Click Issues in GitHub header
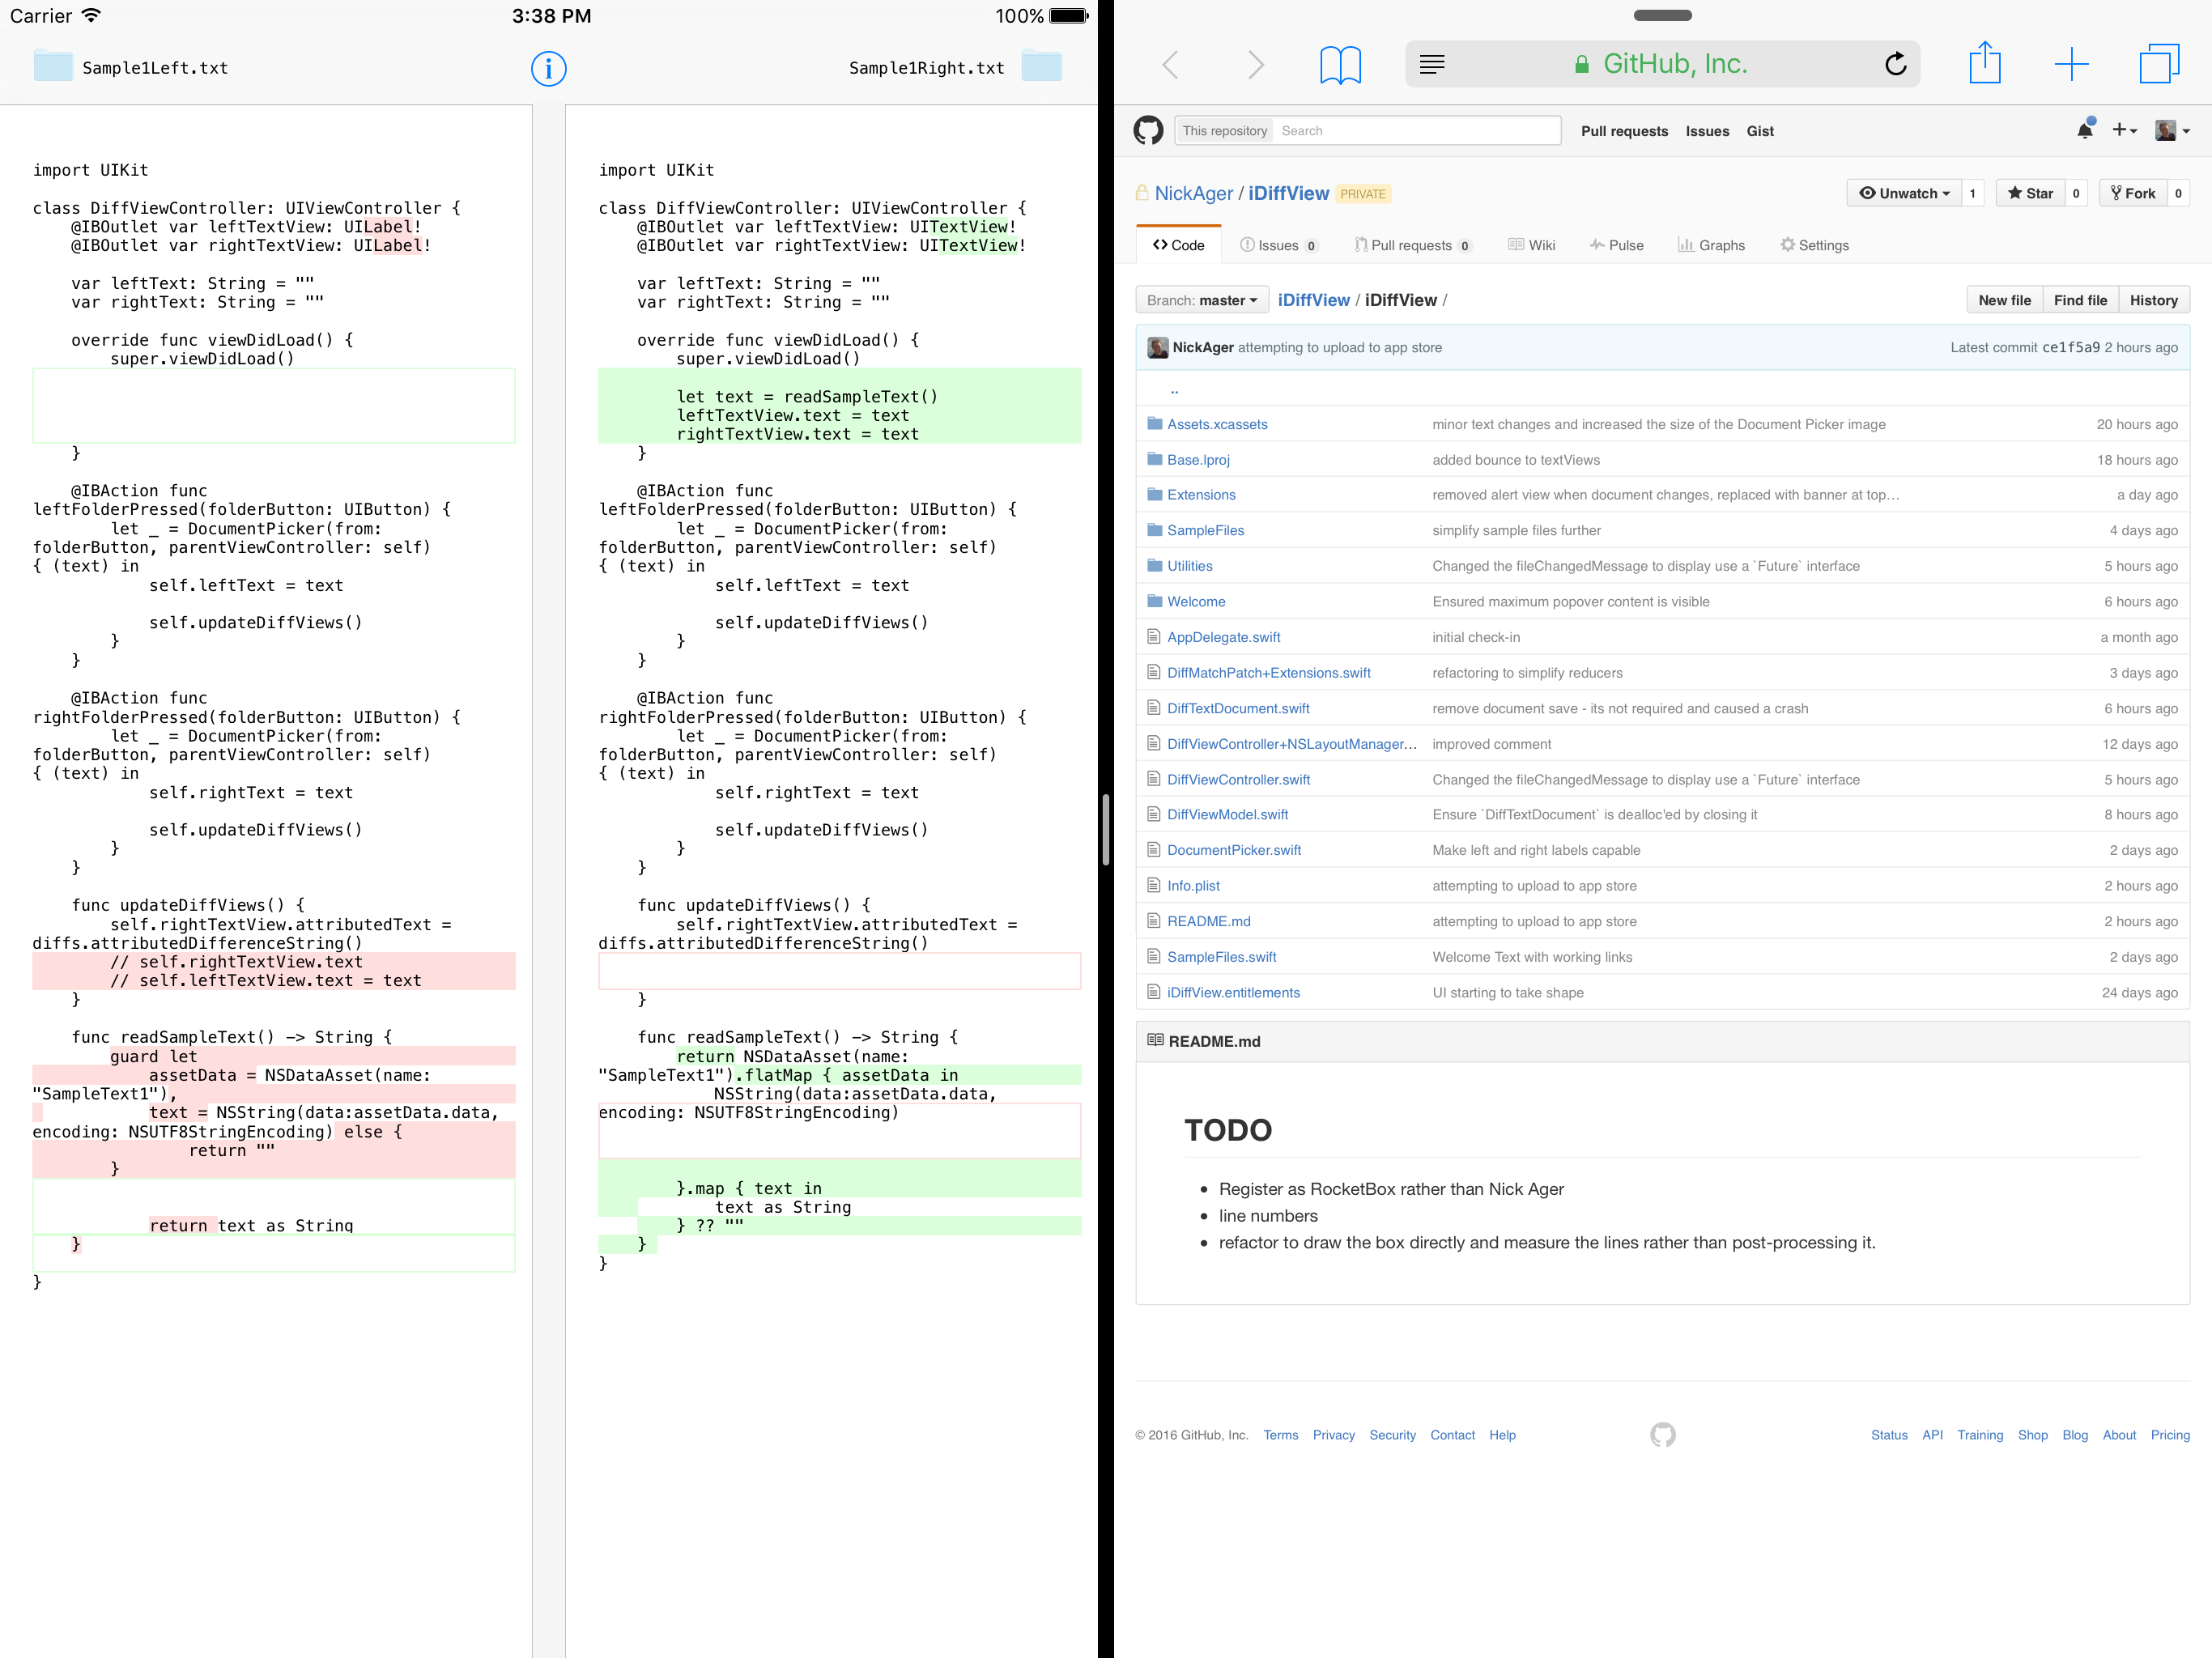 (x=1707, y=131)
